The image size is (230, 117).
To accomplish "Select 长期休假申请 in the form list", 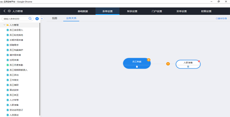I will 16,40.
